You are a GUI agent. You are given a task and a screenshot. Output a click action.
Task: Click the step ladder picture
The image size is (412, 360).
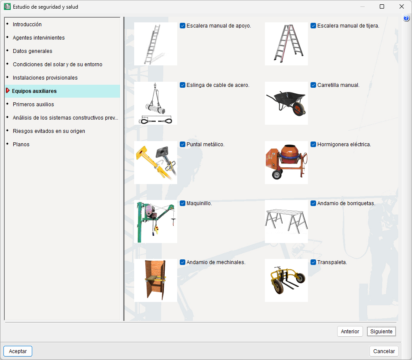286,44
